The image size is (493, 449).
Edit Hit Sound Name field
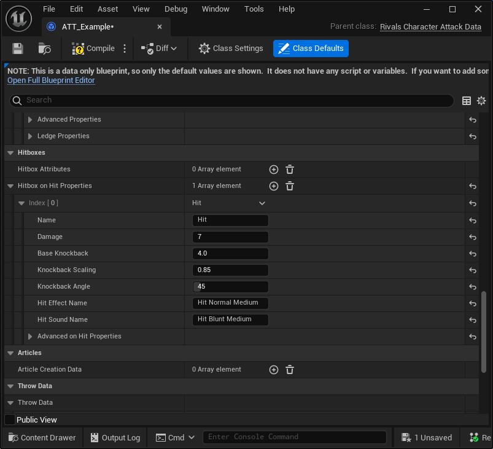tap(230, 319)
